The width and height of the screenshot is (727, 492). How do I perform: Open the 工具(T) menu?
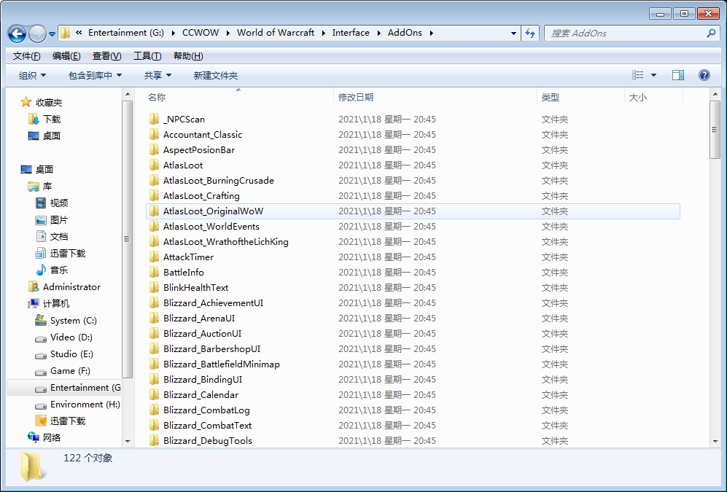point(147,56)
